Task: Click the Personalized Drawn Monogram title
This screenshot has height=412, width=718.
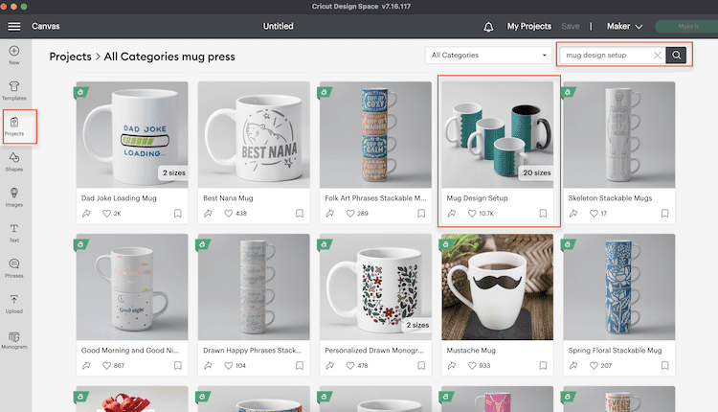Action: [374, 351]
